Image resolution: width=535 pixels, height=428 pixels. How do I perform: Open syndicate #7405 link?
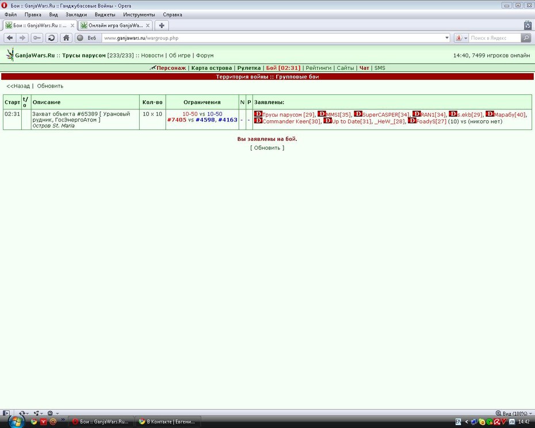[x=177, y=120]
